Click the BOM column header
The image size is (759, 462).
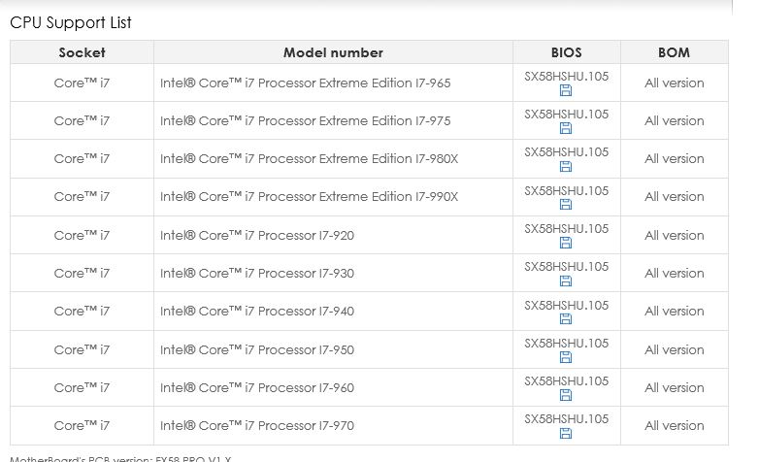pos(674,52)
